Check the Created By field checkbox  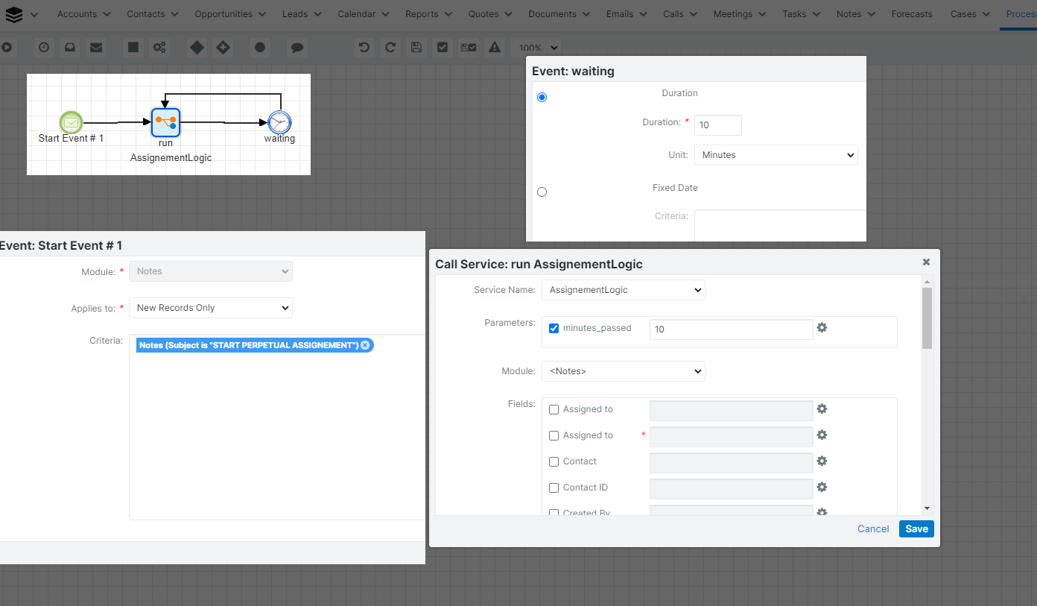[x=554, y=513]
